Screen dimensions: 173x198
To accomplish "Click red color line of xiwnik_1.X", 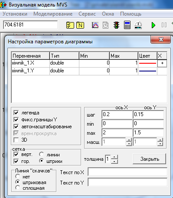I will tap(147, 63).
